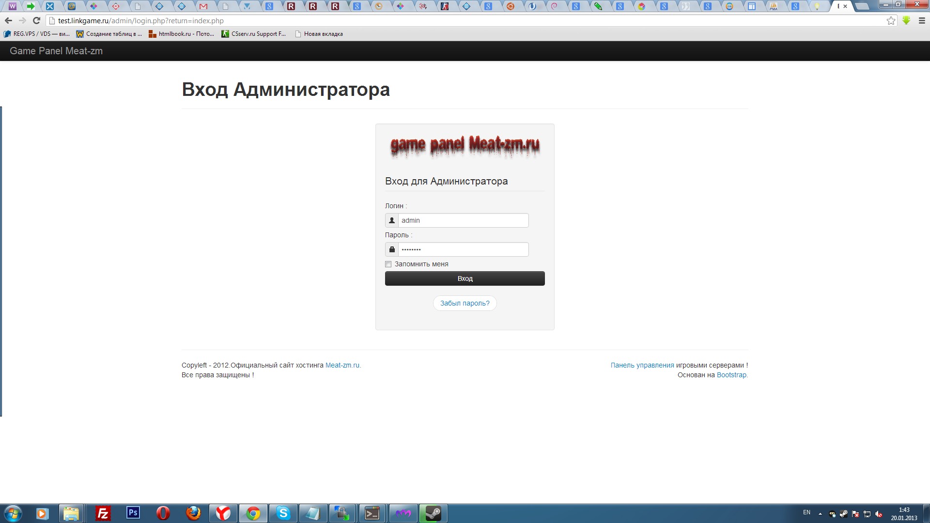930x523 pixels.
Task: Switch to the Ubuntu icon tab
Action: pos(511,6)
